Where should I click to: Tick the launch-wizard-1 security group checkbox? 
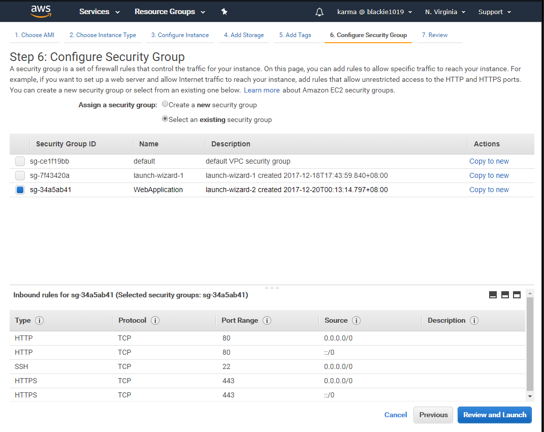click(x=20, y=176)
